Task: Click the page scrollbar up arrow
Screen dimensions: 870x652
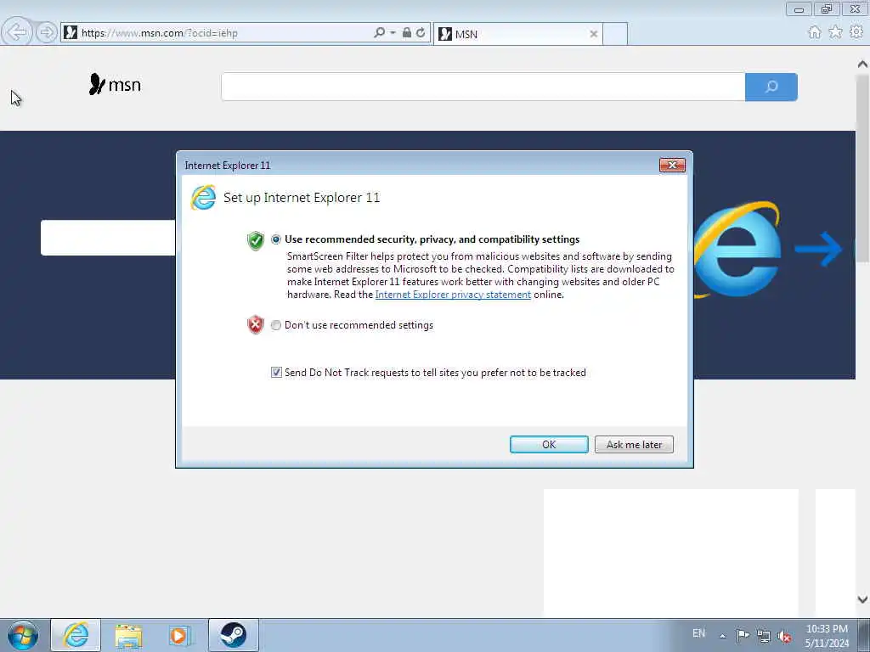Action: [862, 65]
